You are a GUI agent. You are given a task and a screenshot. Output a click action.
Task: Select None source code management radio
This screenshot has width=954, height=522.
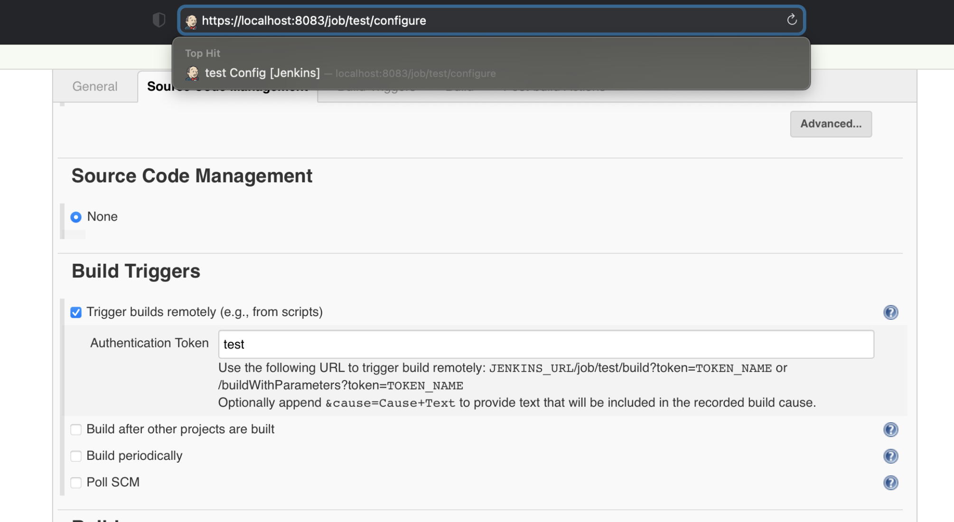[76, 217]
